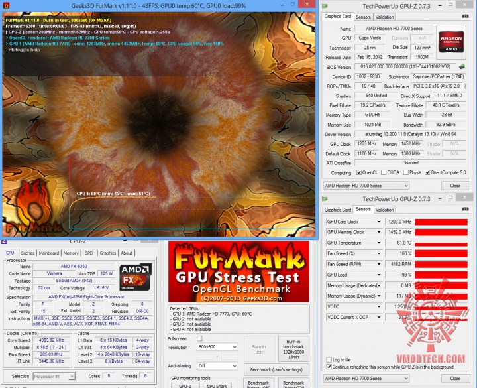Switch to Validation tab in Graphics Card window
Image resolution: width=477 pixels, height=388 pixels.
(384, 17)
